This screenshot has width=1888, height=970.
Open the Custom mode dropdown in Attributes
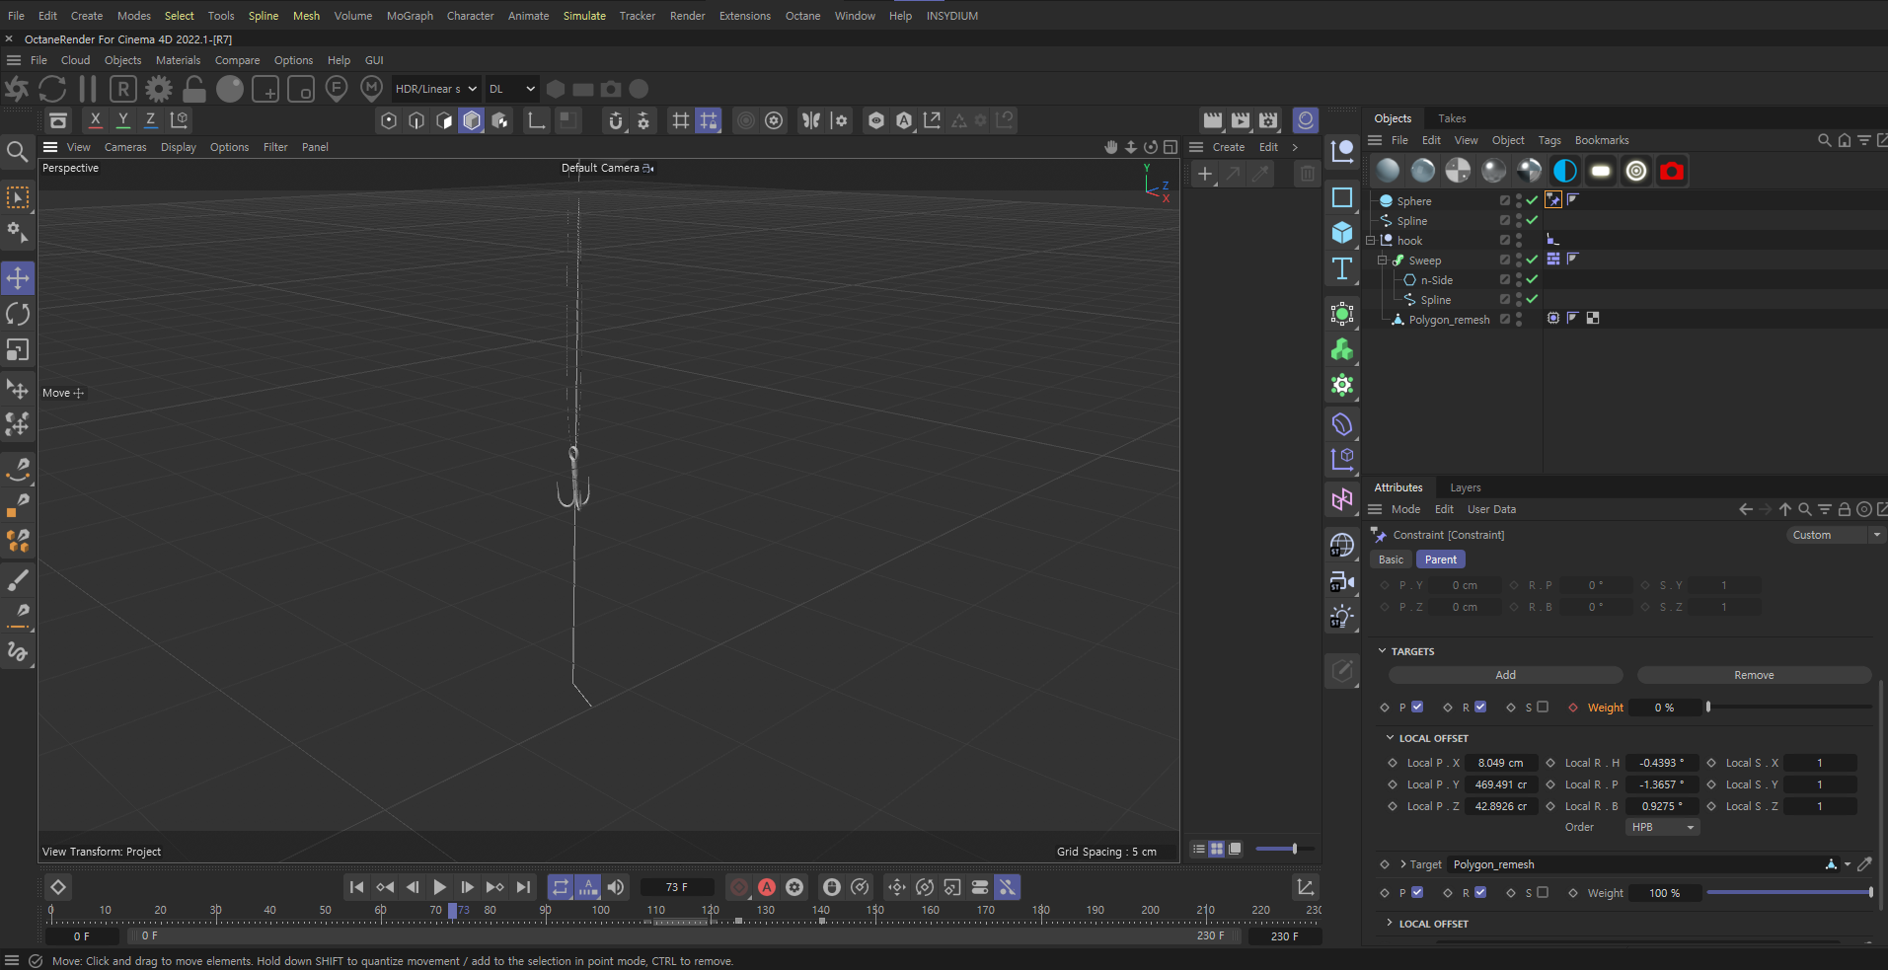1835,535
